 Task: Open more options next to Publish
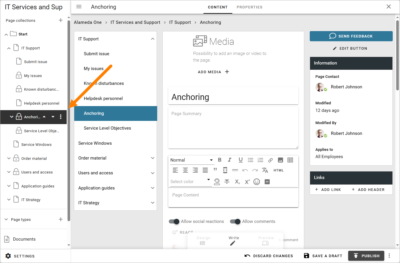pyautogui.click(x=389, y=256)
